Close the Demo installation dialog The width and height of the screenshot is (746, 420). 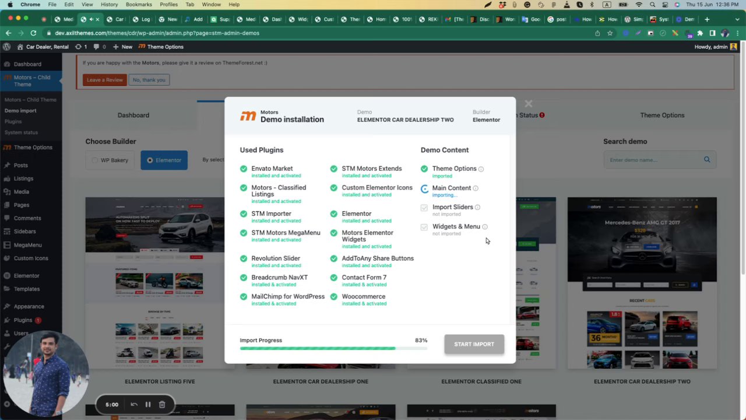528,104
